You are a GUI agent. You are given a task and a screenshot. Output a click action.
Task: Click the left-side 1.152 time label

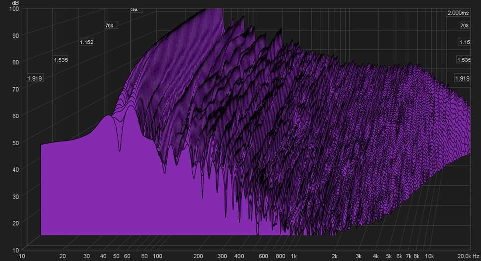[x=86, y=42]
